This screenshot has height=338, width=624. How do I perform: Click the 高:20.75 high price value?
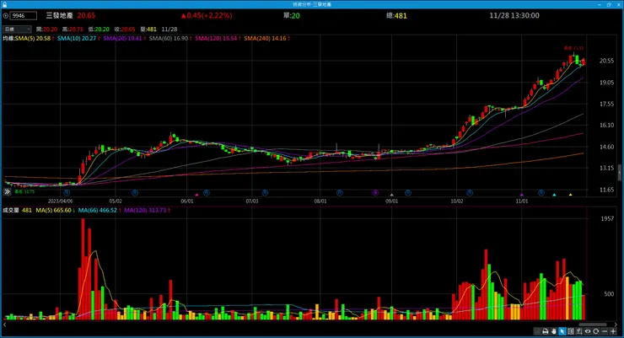[x=73, y=30]
